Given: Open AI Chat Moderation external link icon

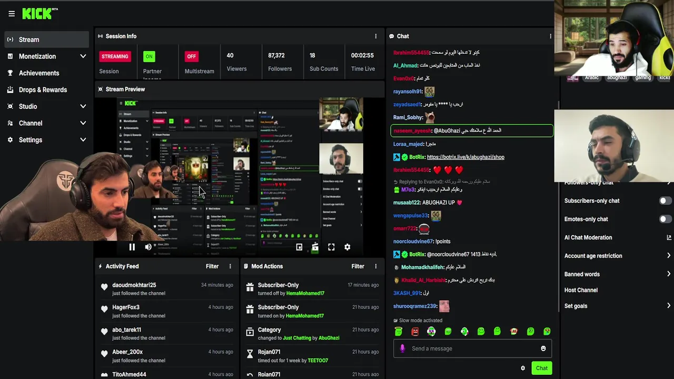Looking at the screenshot, I should coord(669,237).
